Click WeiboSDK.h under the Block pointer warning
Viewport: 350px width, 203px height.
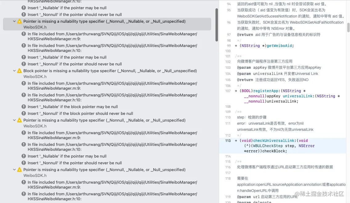click(x=35, y=76)
